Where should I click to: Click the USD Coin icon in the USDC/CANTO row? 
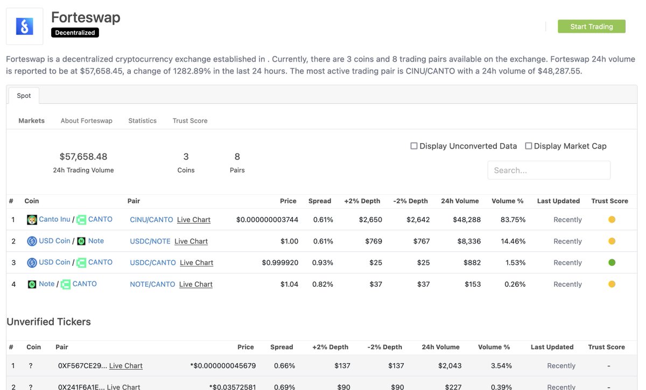[32, 263]
